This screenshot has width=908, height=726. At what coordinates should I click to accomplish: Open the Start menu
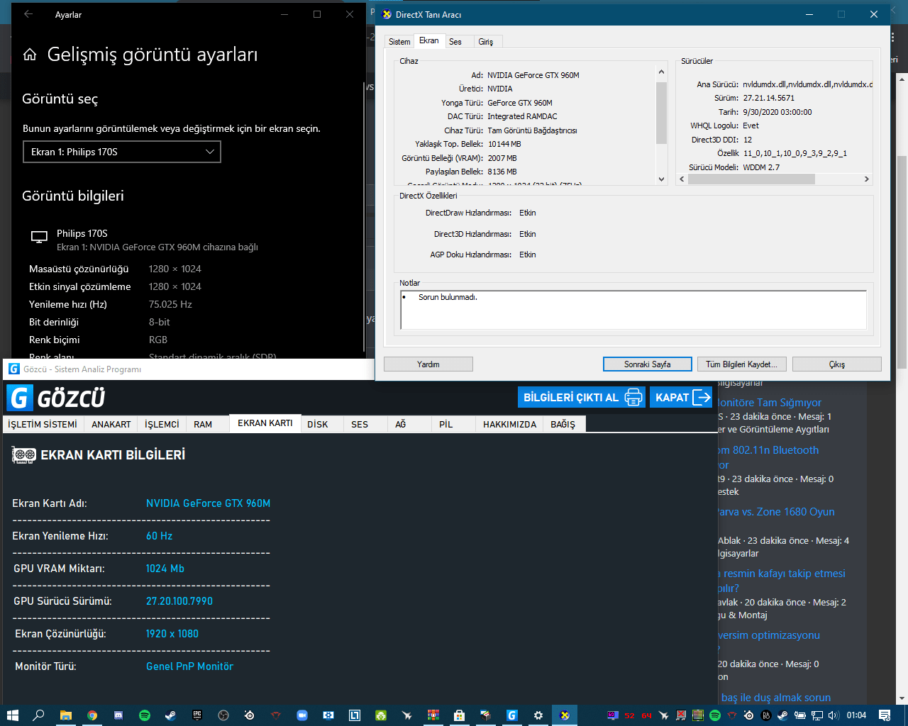pos(12,715)
